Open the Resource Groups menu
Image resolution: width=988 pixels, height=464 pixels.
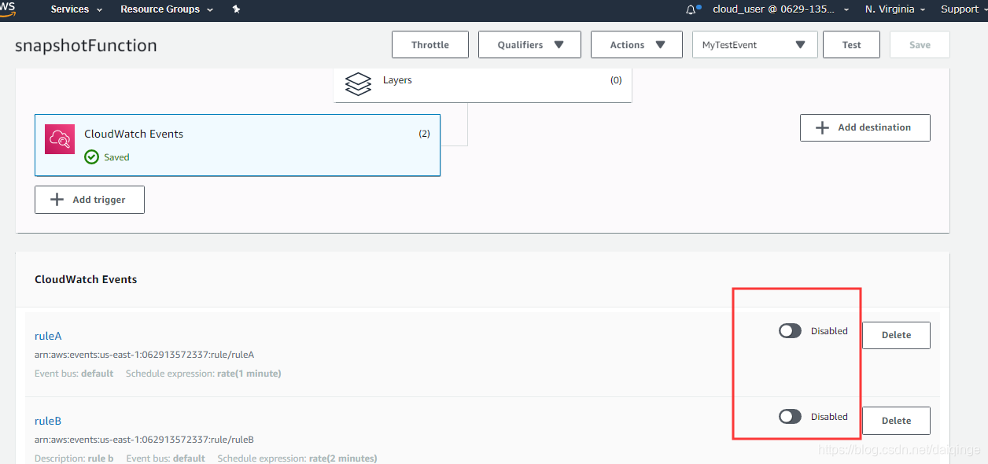[167, 9]
